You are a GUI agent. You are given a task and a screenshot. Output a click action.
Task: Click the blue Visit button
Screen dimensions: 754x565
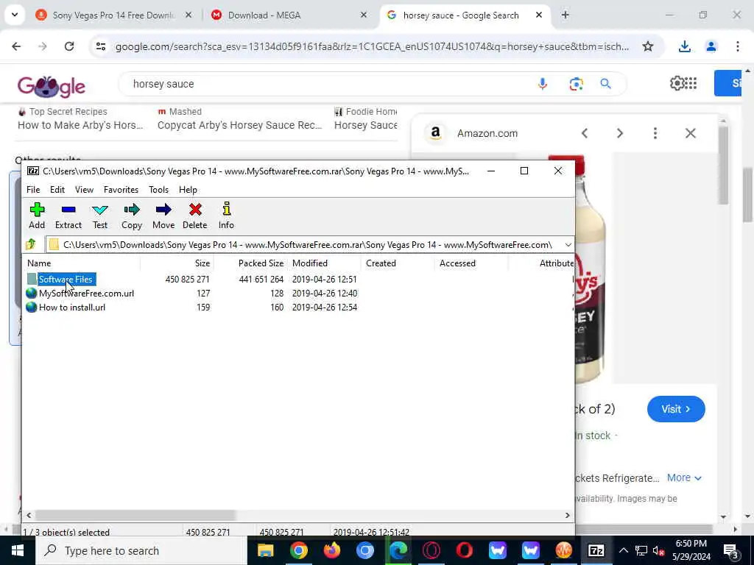[x=676, y=409]
